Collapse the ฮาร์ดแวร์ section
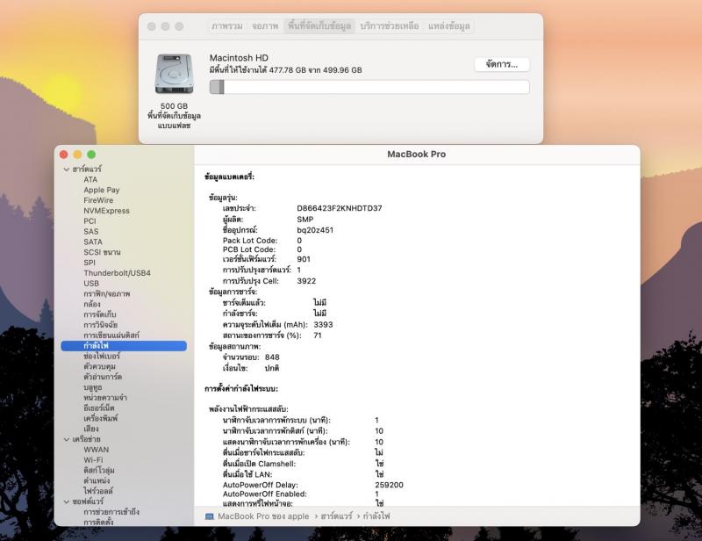This screenshot has width=702, height=541. point(66,169)
